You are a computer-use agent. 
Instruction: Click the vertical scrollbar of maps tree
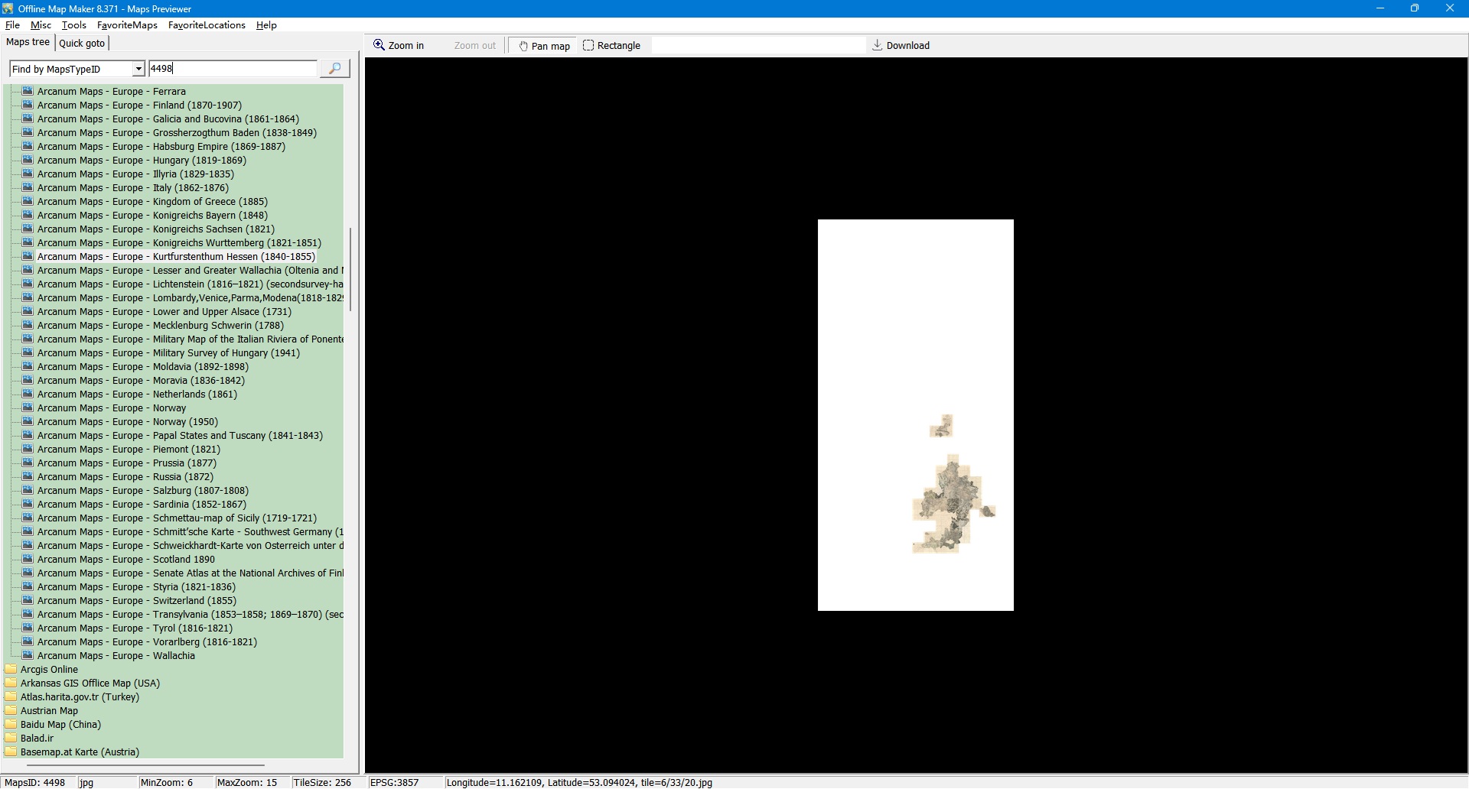[x=350, y=269]
